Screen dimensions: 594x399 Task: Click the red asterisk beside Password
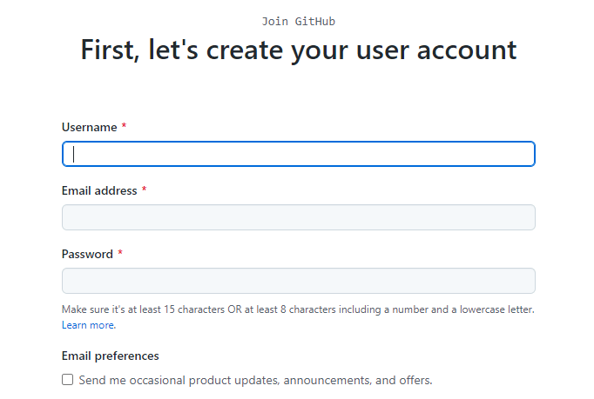(120, 253)
